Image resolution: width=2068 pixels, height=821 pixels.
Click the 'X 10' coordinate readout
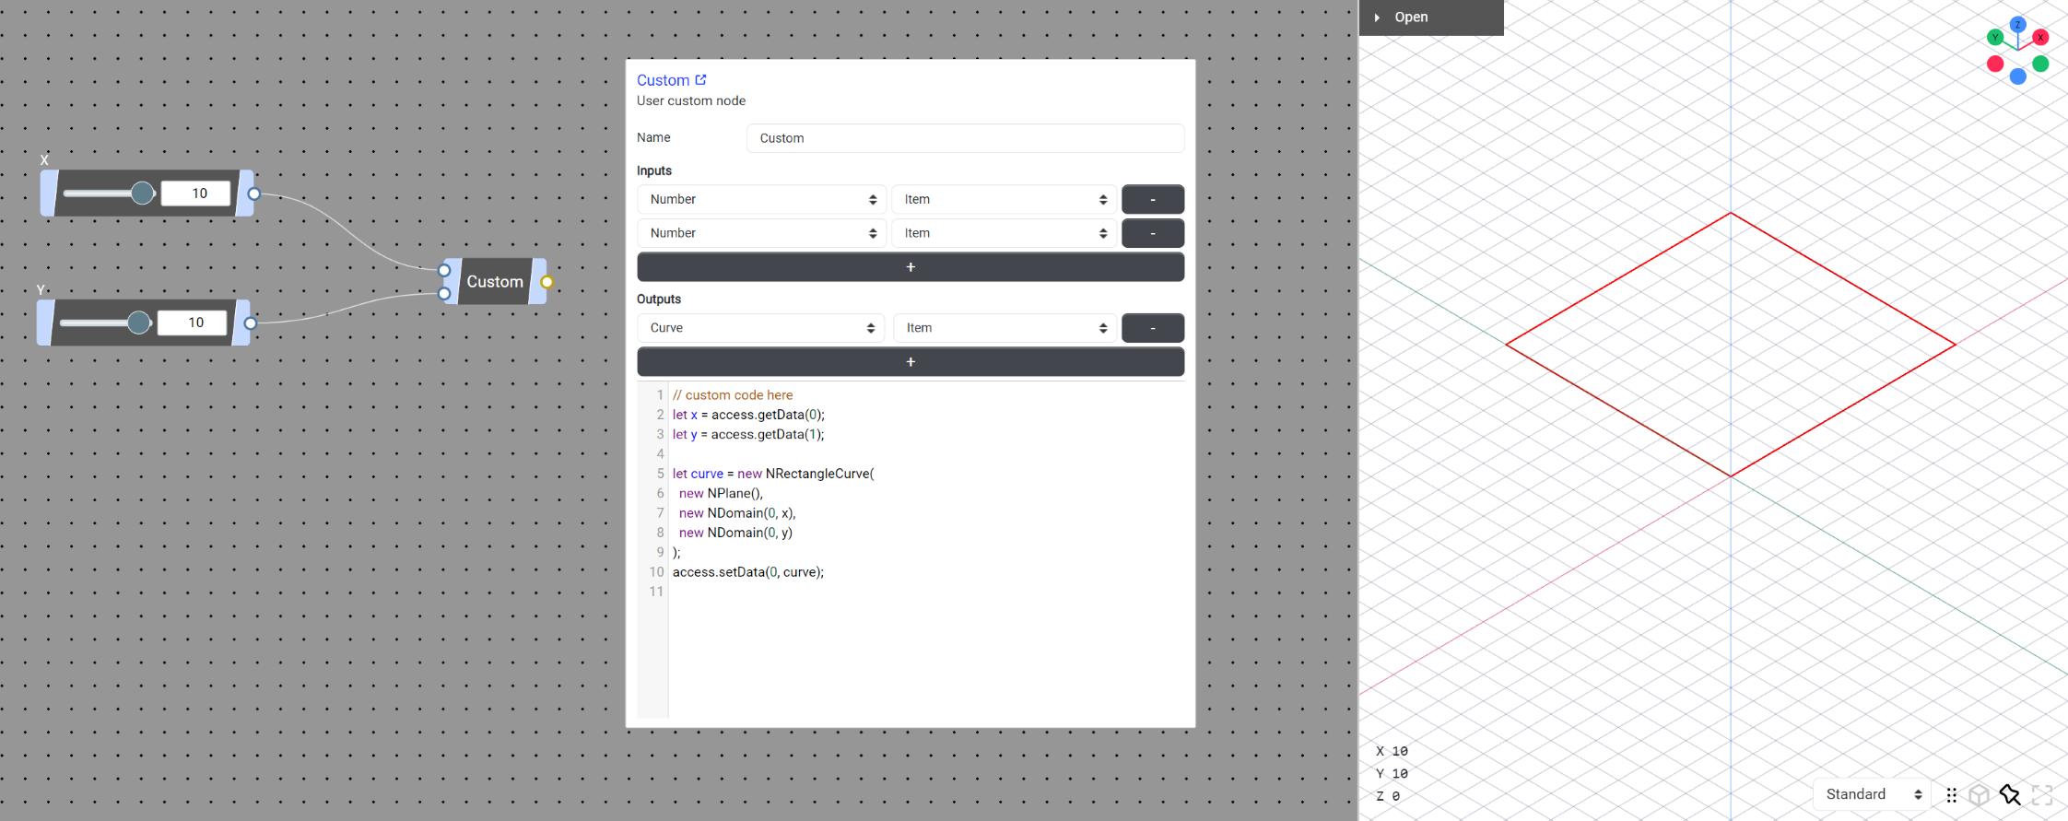tap(1392, 751)
